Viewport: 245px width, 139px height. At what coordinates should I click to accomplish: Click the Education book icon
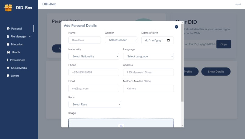[8, 44]
